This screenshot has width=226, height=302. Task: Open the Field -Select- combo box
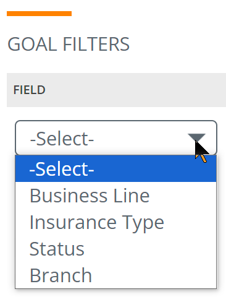click(x=116, y=138)
